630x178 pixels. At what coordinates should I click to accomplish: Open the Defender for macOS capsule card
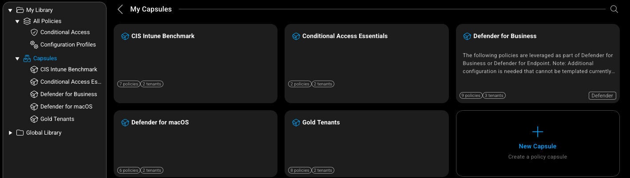coord(195,144)
